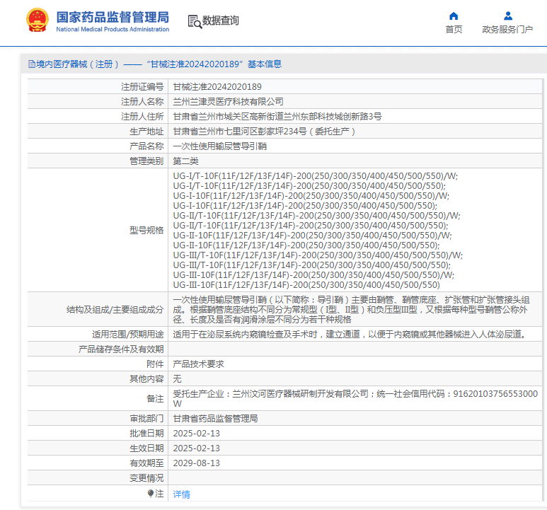Open 政务服务门户 text link
Viewport: 547px width, 510px height.
point(507,29)
